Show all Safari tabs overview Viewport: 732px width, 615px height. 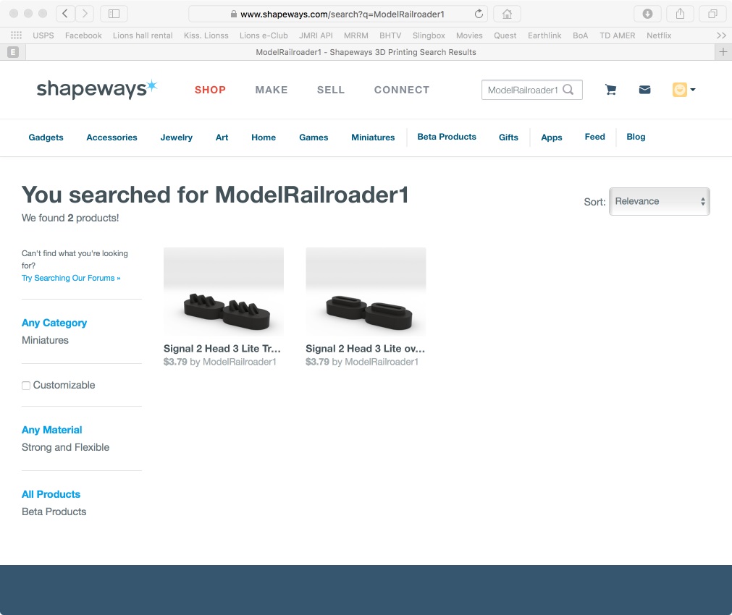(x=712, y=14)
